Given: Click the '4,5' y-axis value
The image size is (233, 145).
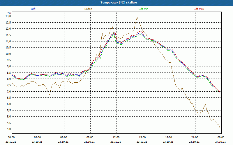Looking at the screenshot, I should (x=9, y=123).
